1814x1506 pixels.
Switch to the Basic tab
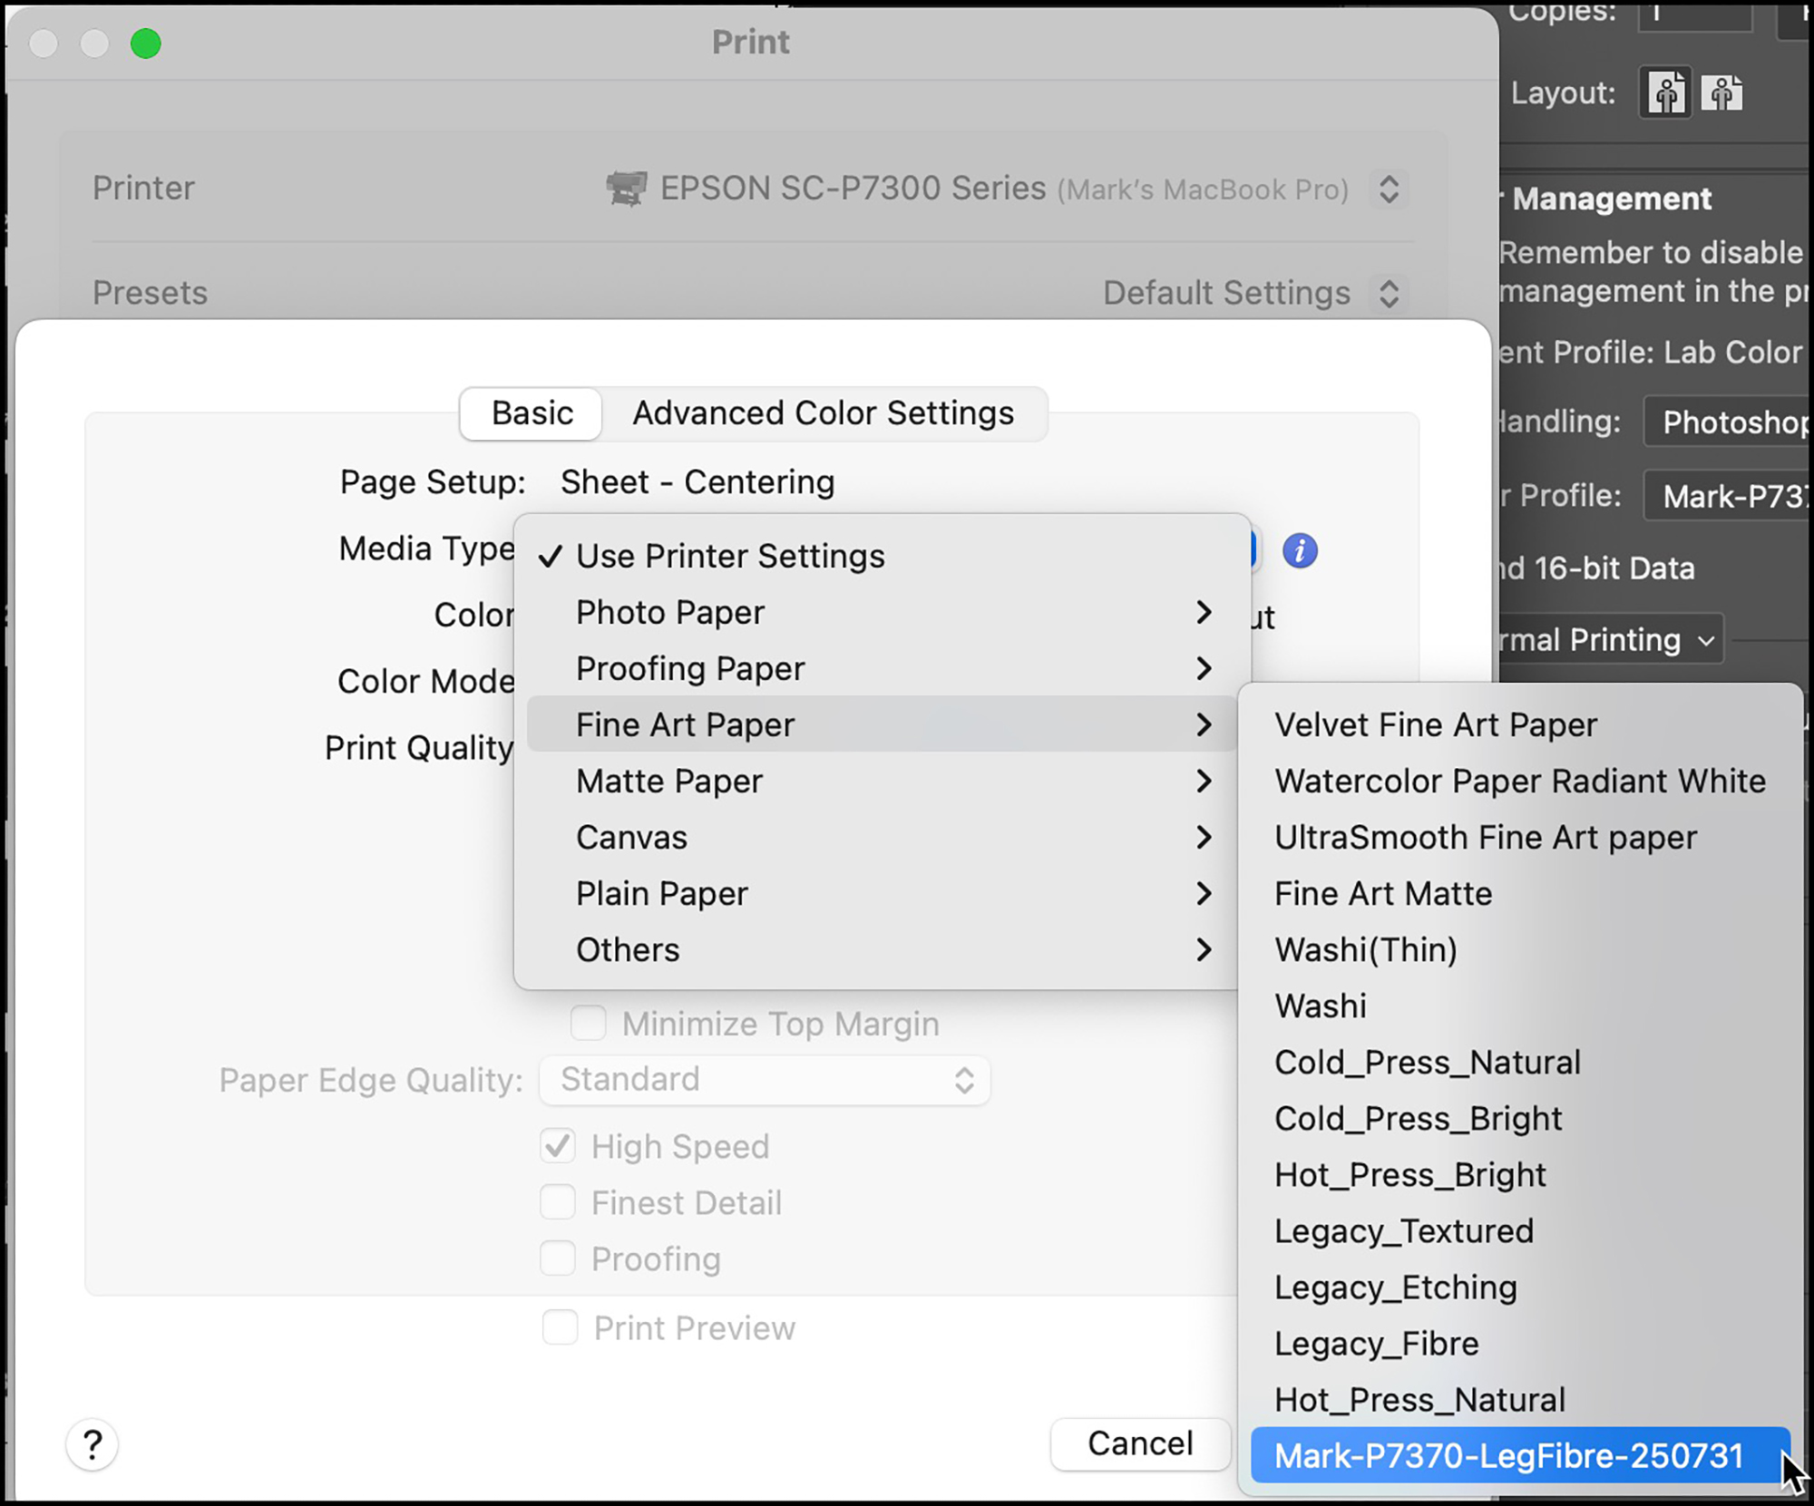click(532, 413)
